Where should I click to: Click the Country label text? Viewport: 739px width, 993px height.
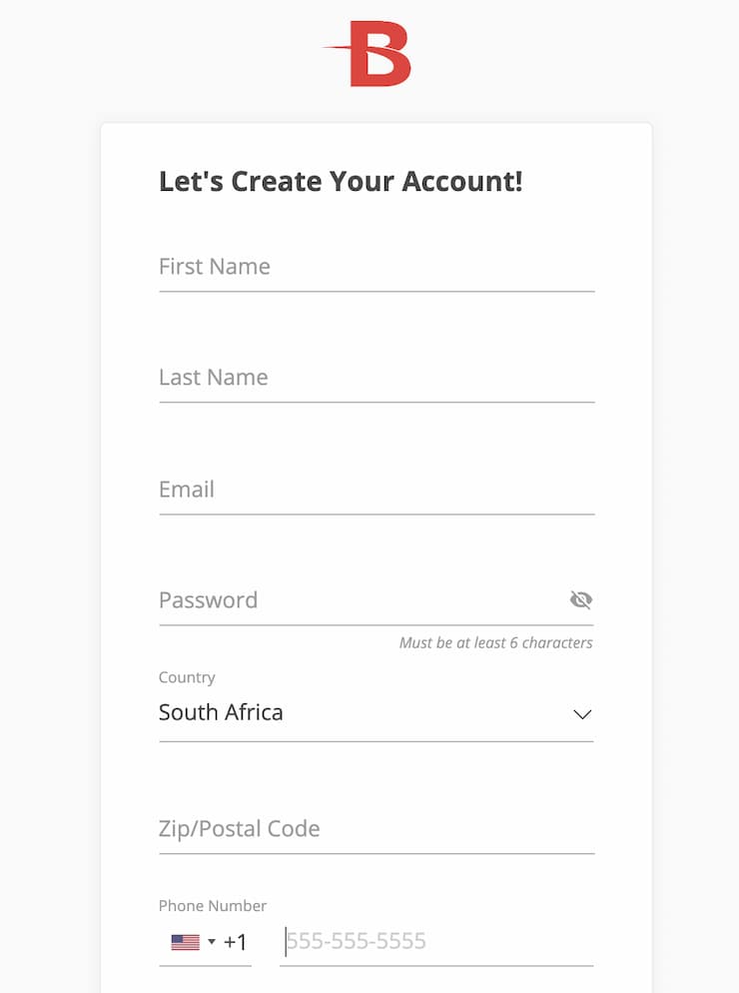coord(187,677)
